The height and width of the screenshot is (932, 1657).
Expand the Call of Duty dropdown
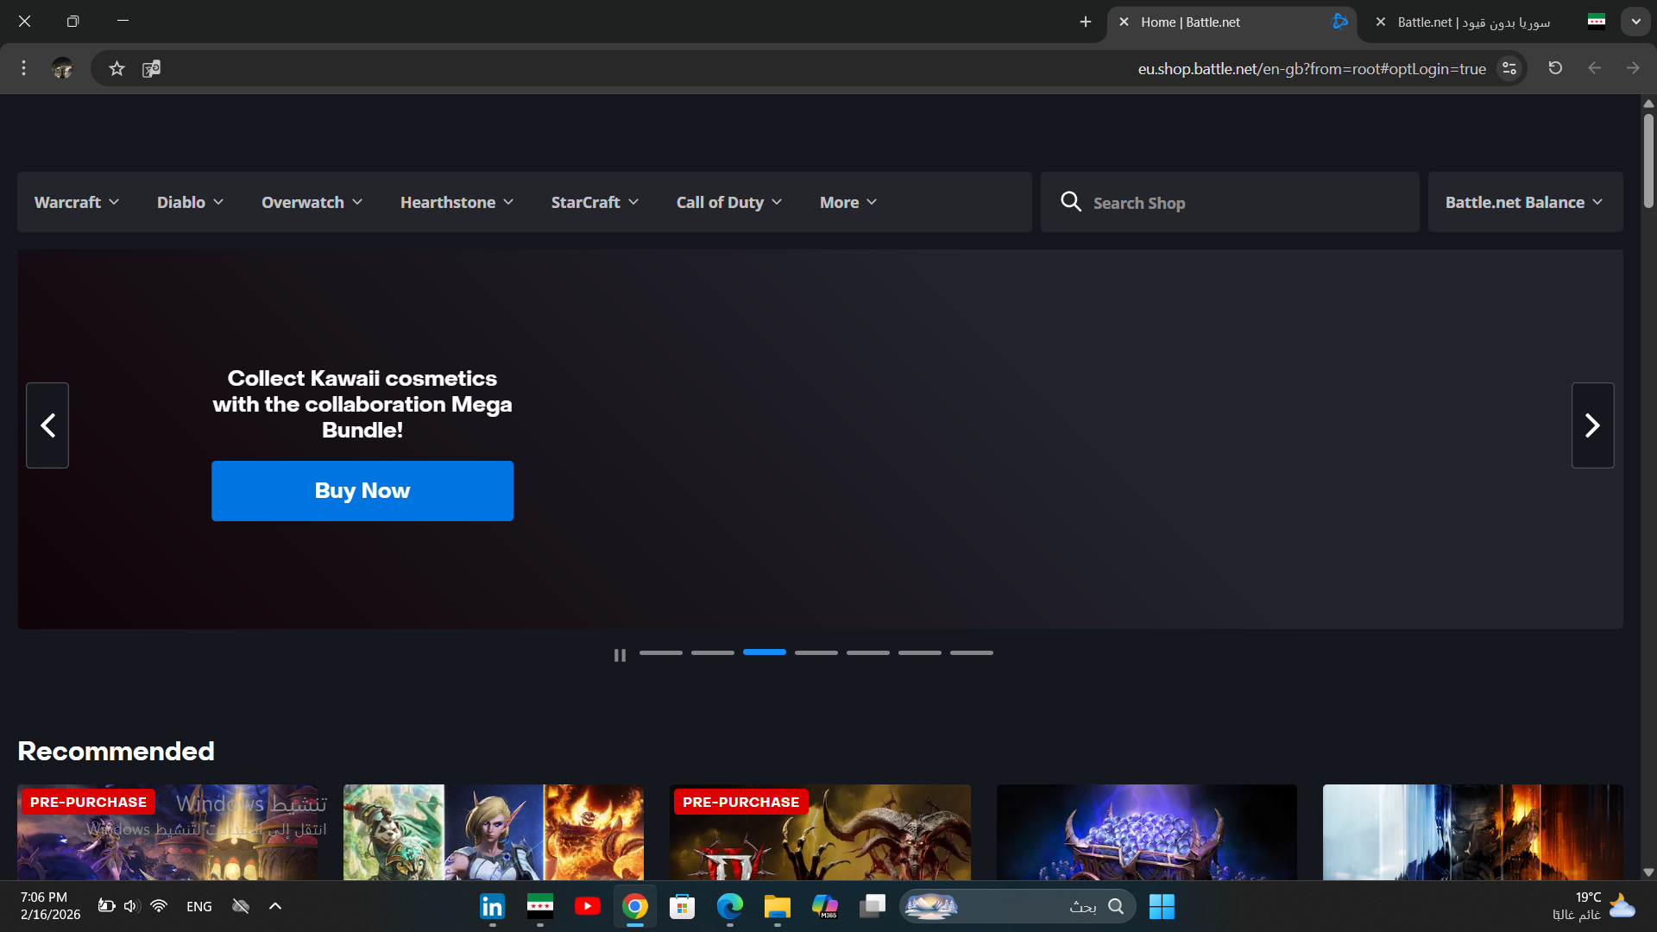[x=729, y=202]
